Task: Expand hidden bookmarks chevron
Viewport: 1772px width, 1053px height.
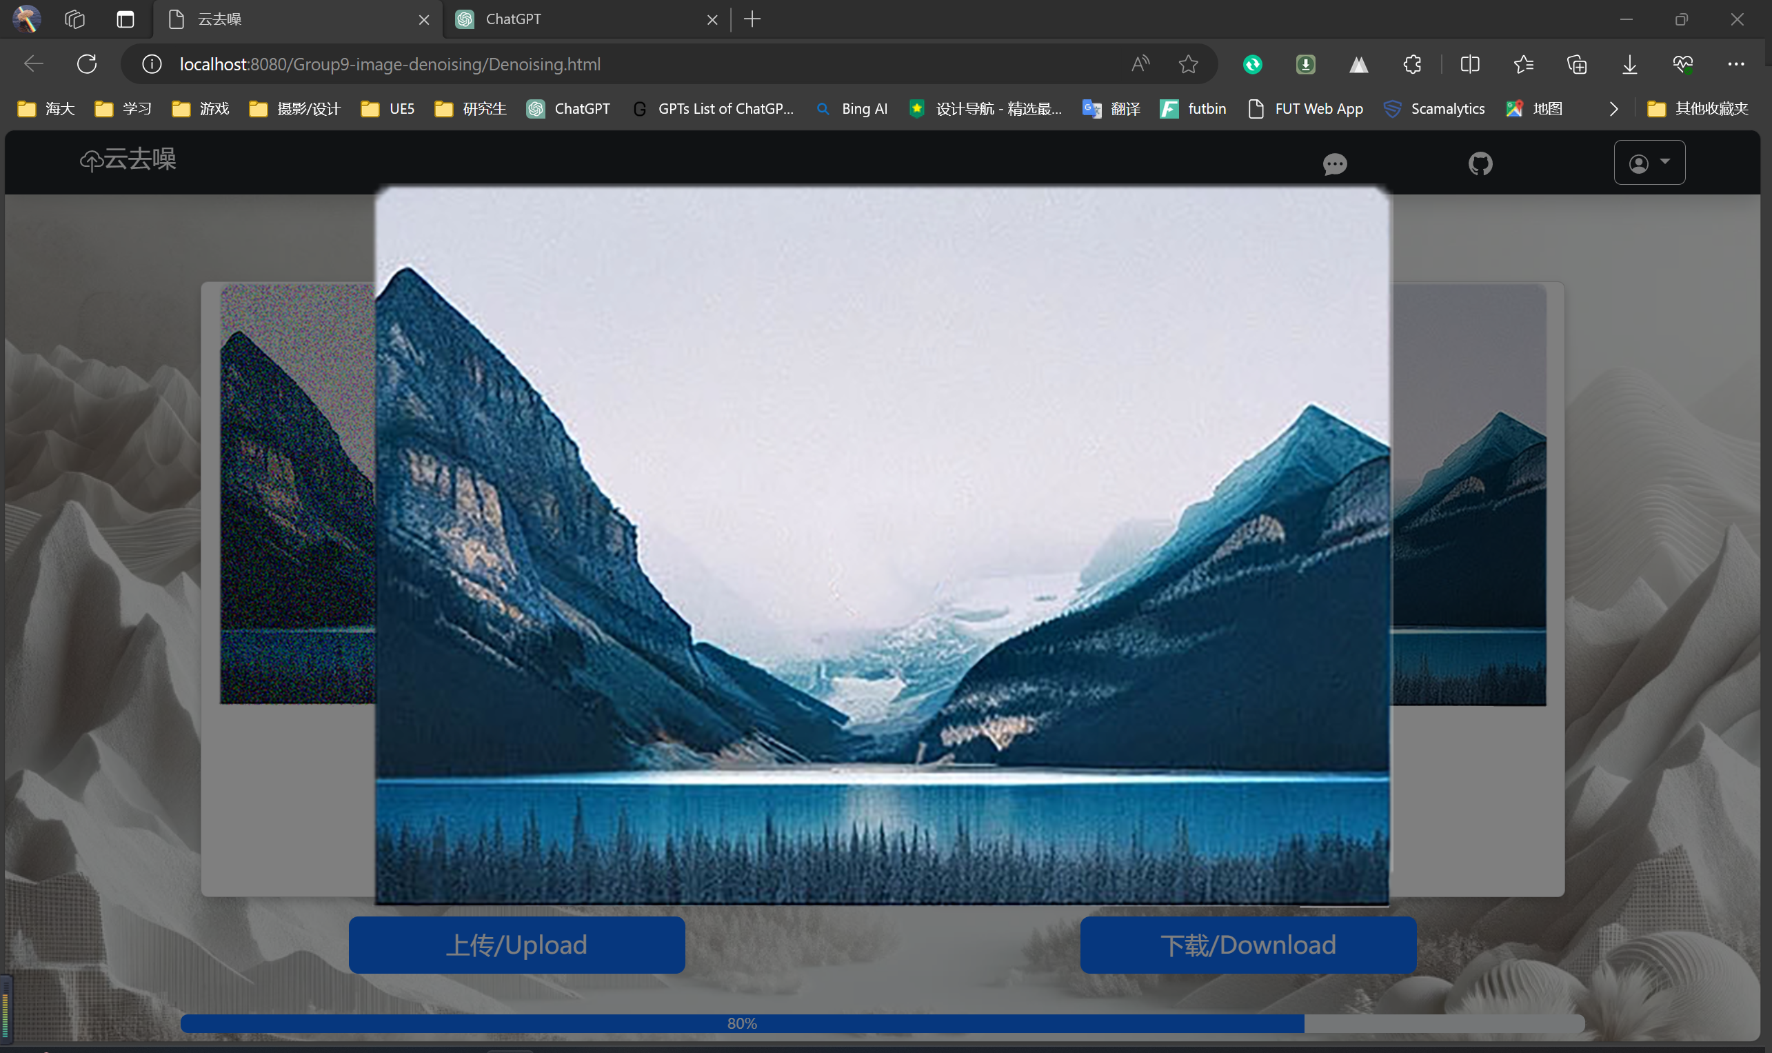Action: pos(1613,108)
